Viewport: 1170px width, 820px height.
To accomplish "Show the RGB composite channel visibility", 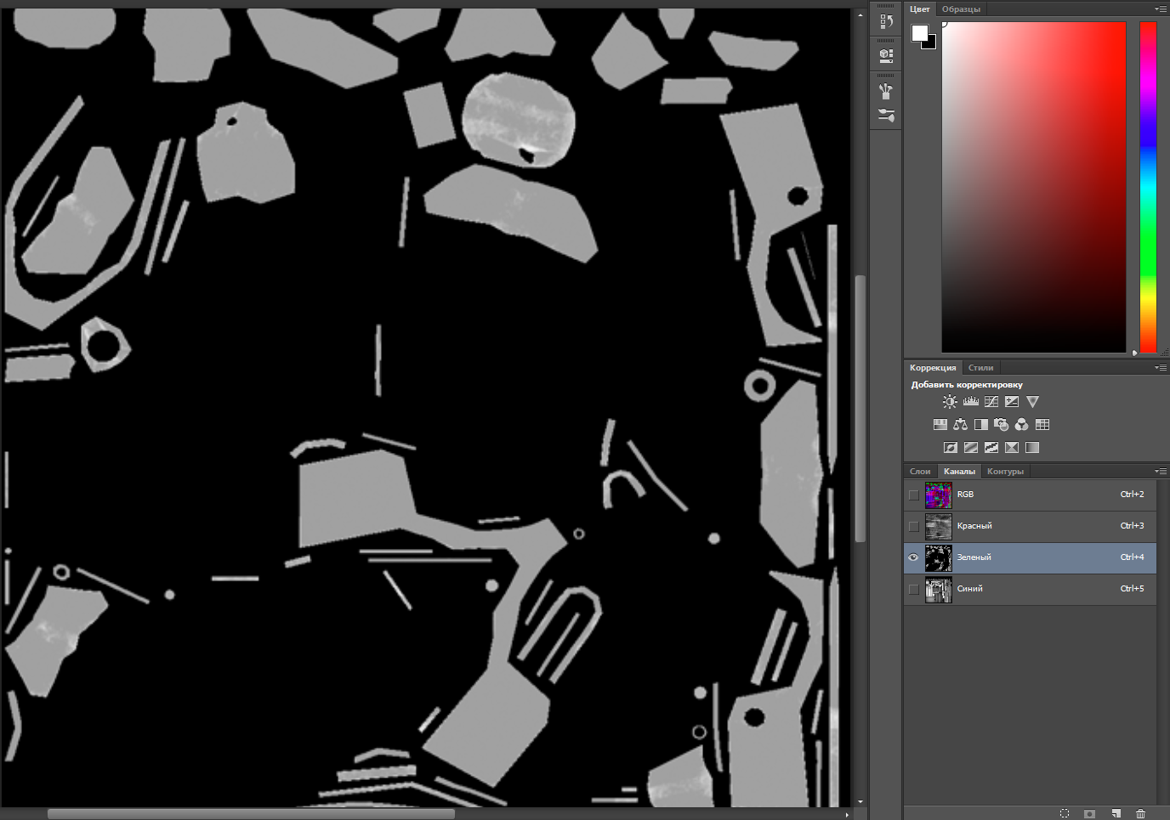I will 914,495.
